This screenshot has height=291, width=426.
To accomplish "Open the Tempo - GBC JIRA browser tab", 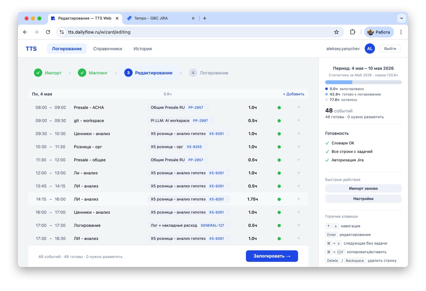I will (x=161, y=18).
